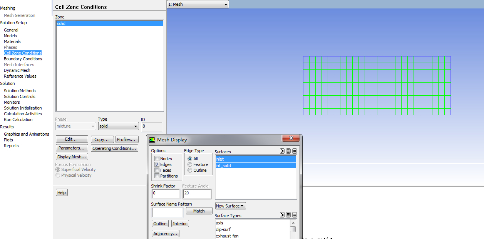Open the Reports results page
This screenshot has width=484, height=239.
[11, 146]
